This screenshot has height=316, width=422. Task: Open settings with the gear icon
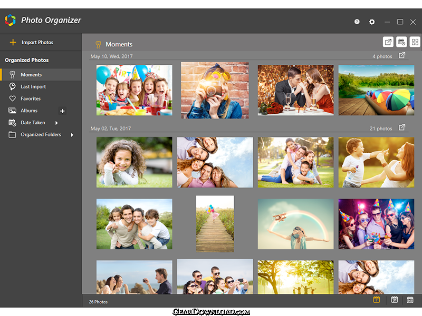[372, 22]
